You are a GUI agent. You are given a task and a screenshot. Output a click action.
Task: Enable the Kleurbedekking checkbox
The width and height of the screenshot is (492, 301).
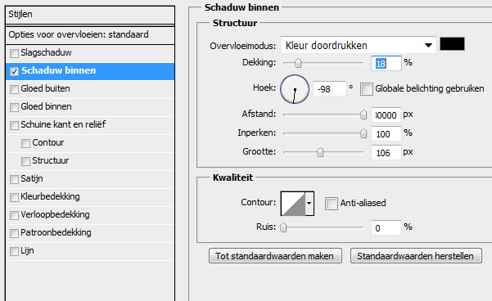point(14,197)
